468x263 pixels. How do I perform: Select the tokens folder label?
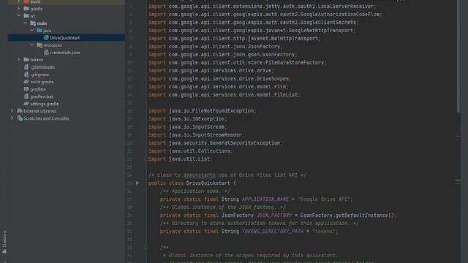37,60
